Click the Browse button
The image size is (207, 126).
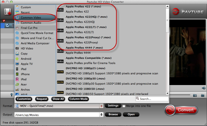tap(113, 114)
